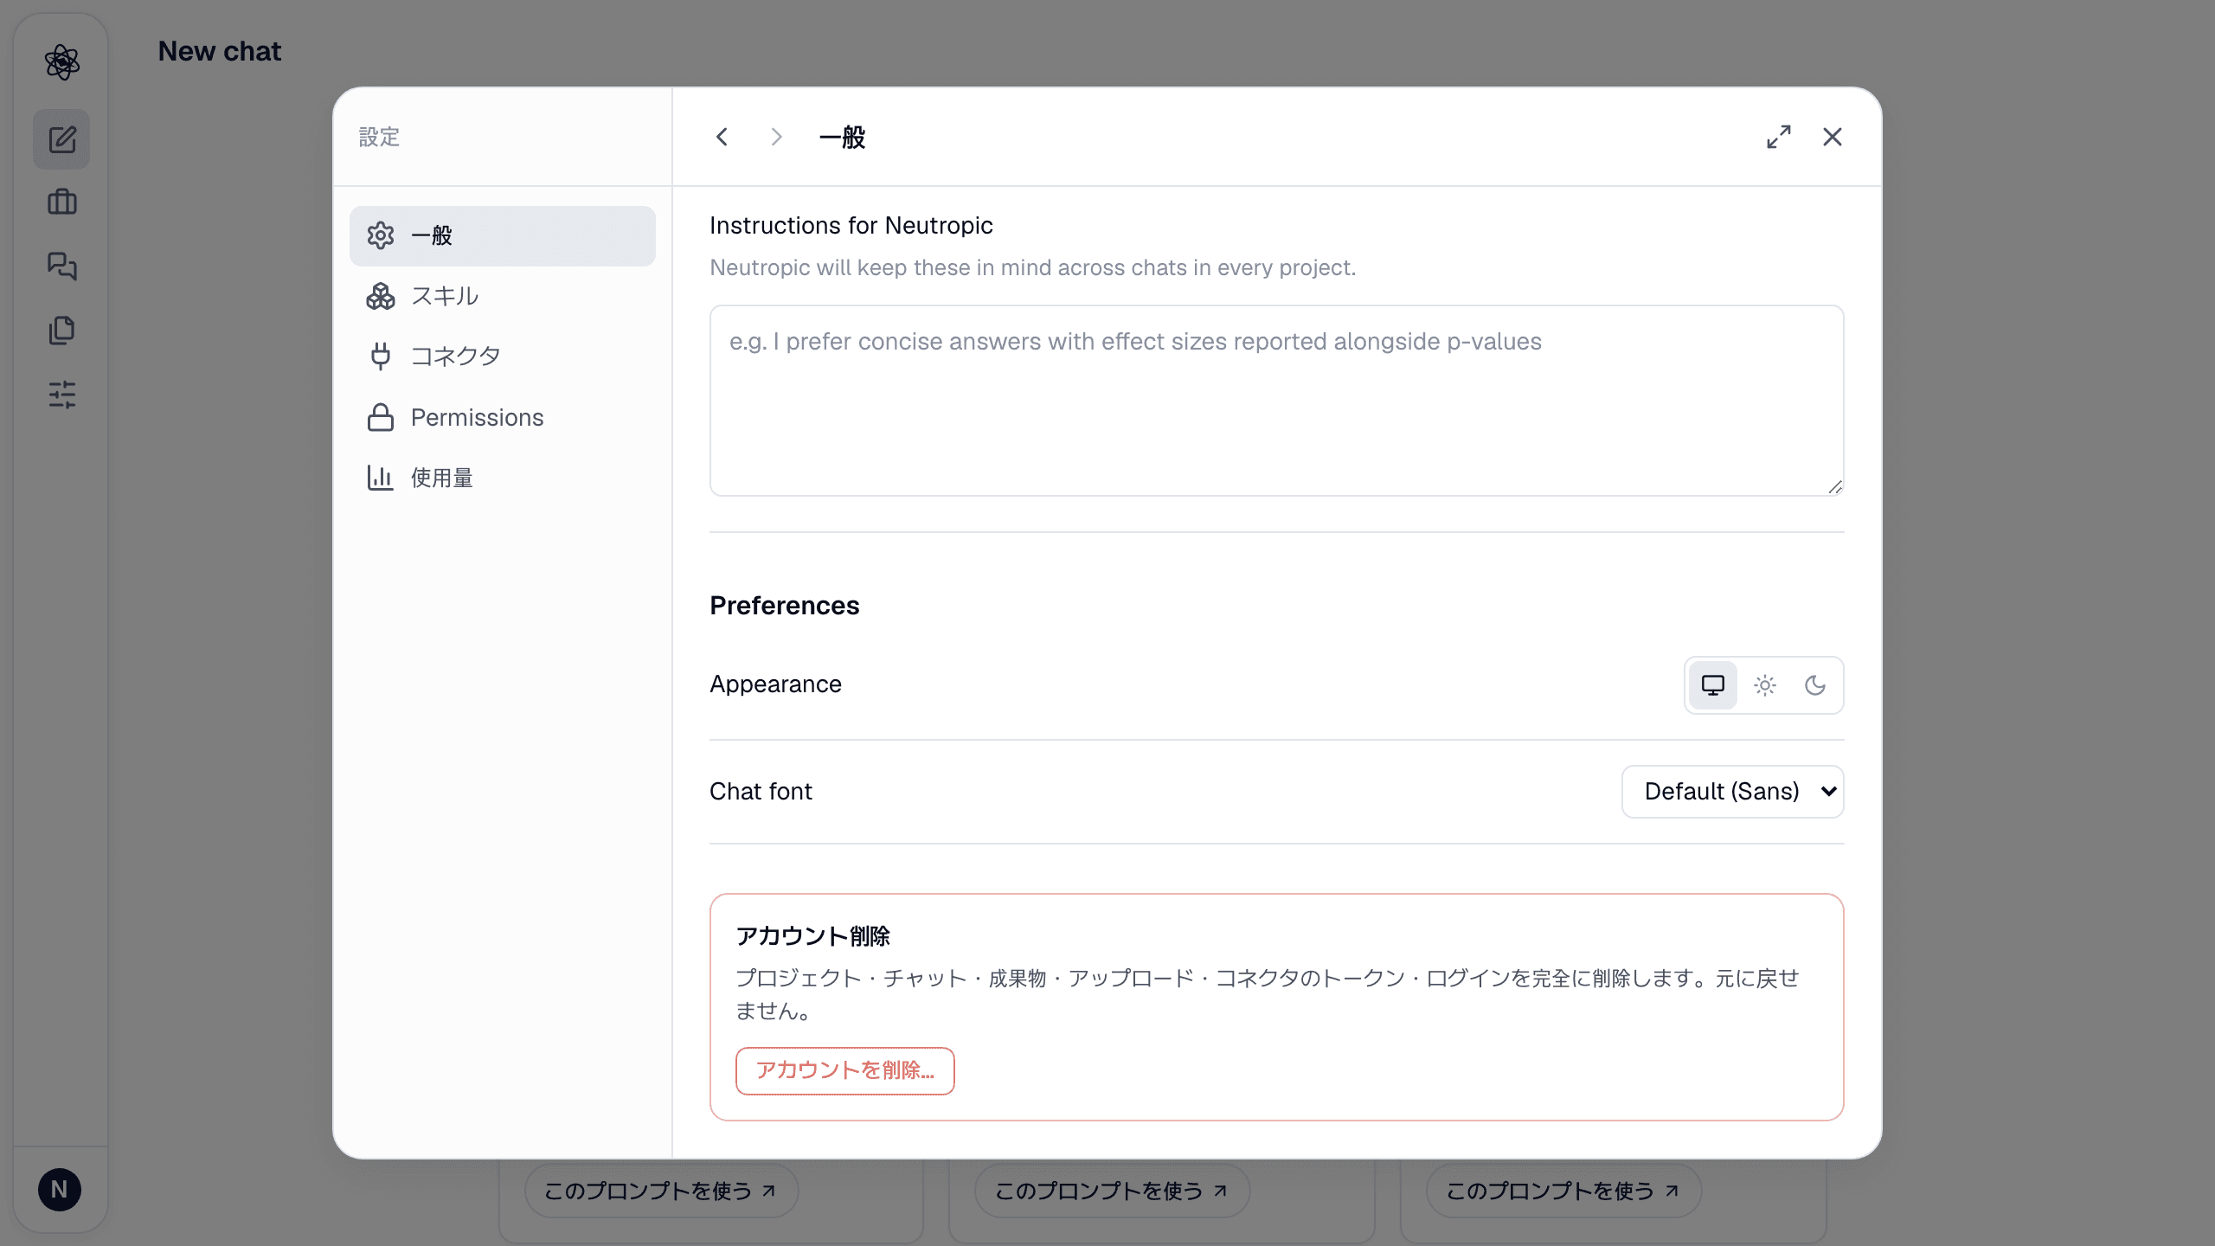The height and width of the screenshot is (1246, 2215).
Task: Select the System appearance monitor icon
Action: pyautogui.click(x=1713, y=685)
